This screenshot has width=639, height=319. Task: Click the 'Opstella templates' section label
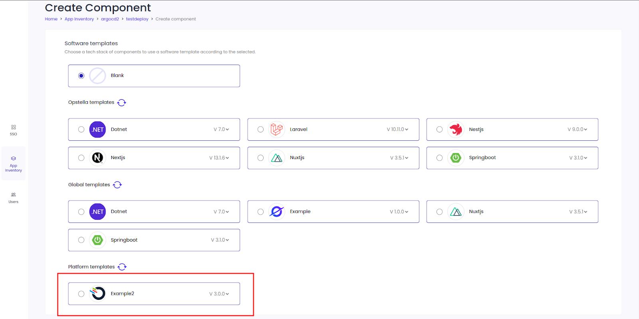pyautogui.click(x=91, y=102)
